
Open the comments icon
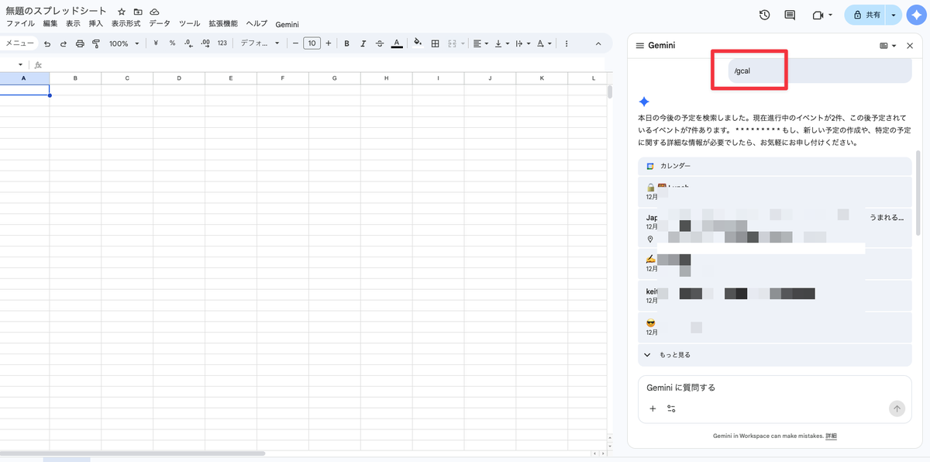pos(790,15)
